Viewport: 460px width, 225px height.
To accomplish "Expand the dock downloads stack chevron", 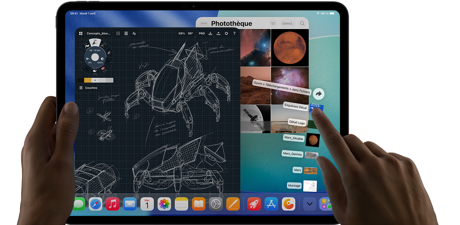I will [x=310, y=204].
